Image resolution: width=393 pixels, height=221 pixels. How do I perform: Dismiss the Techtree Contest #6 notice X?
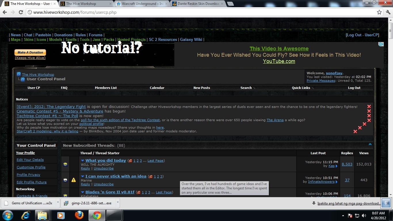369,116
